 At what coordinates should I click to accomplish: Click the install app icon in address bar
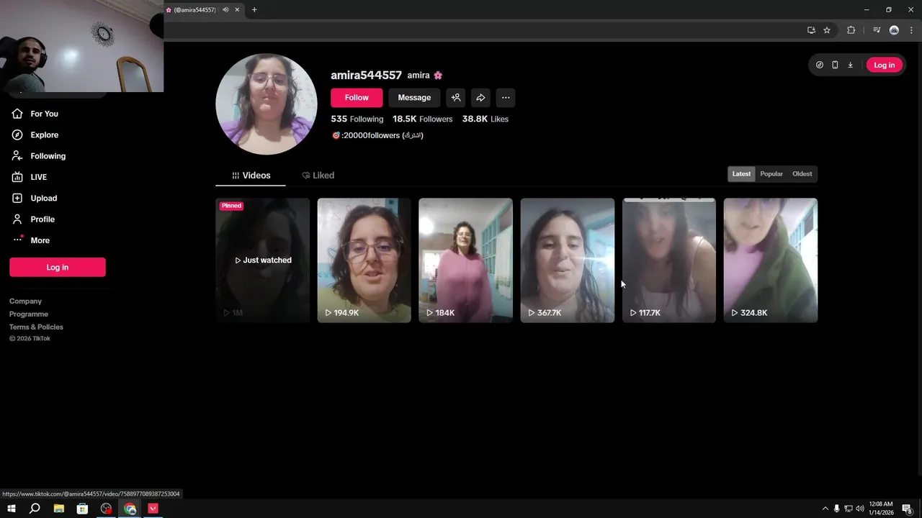[811, 30]
